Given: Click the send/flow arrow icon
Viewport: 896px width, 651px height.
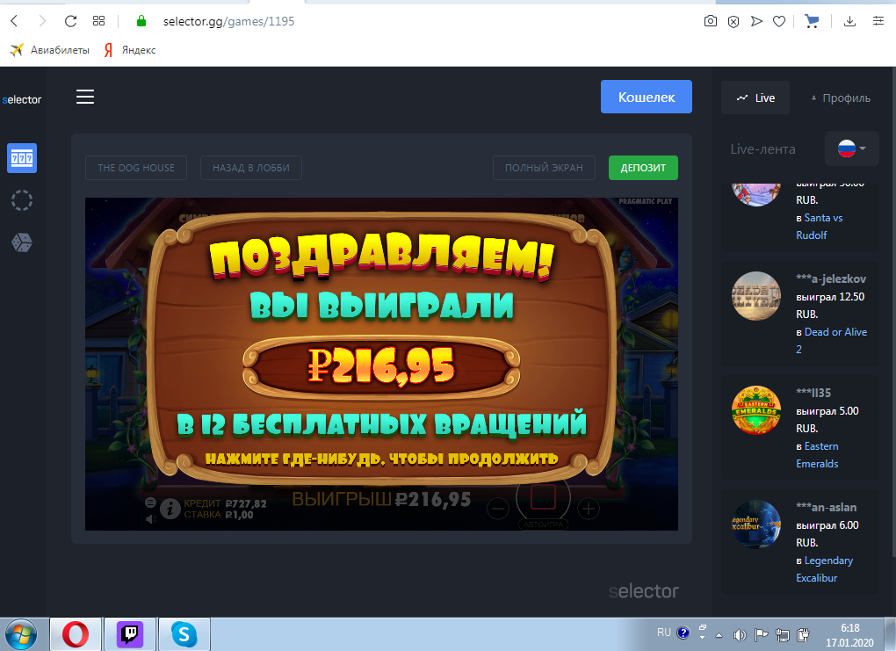Looking at the screenshot, I should pos(756,21).
